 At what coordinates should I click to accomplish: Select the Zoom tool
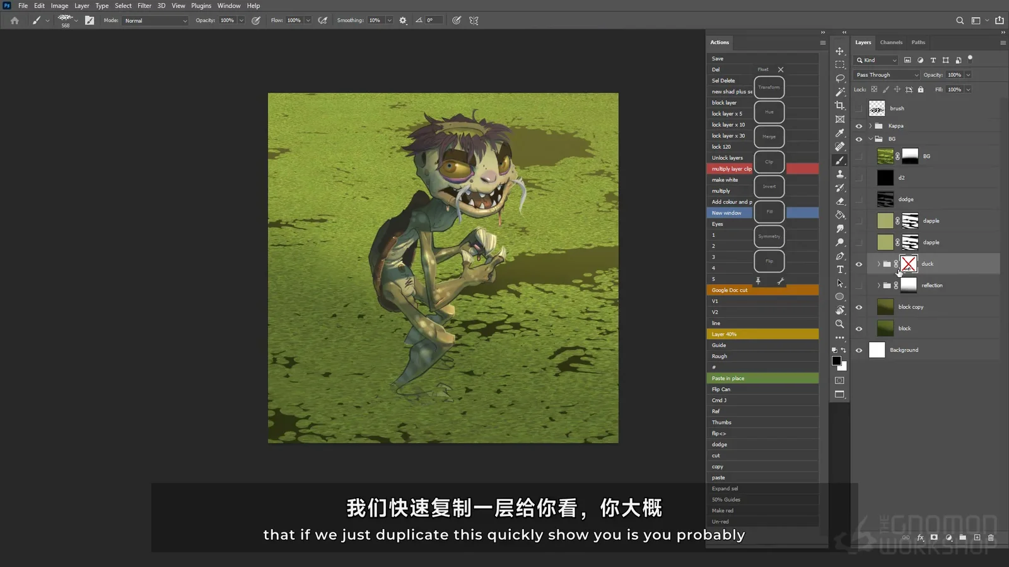839,324
